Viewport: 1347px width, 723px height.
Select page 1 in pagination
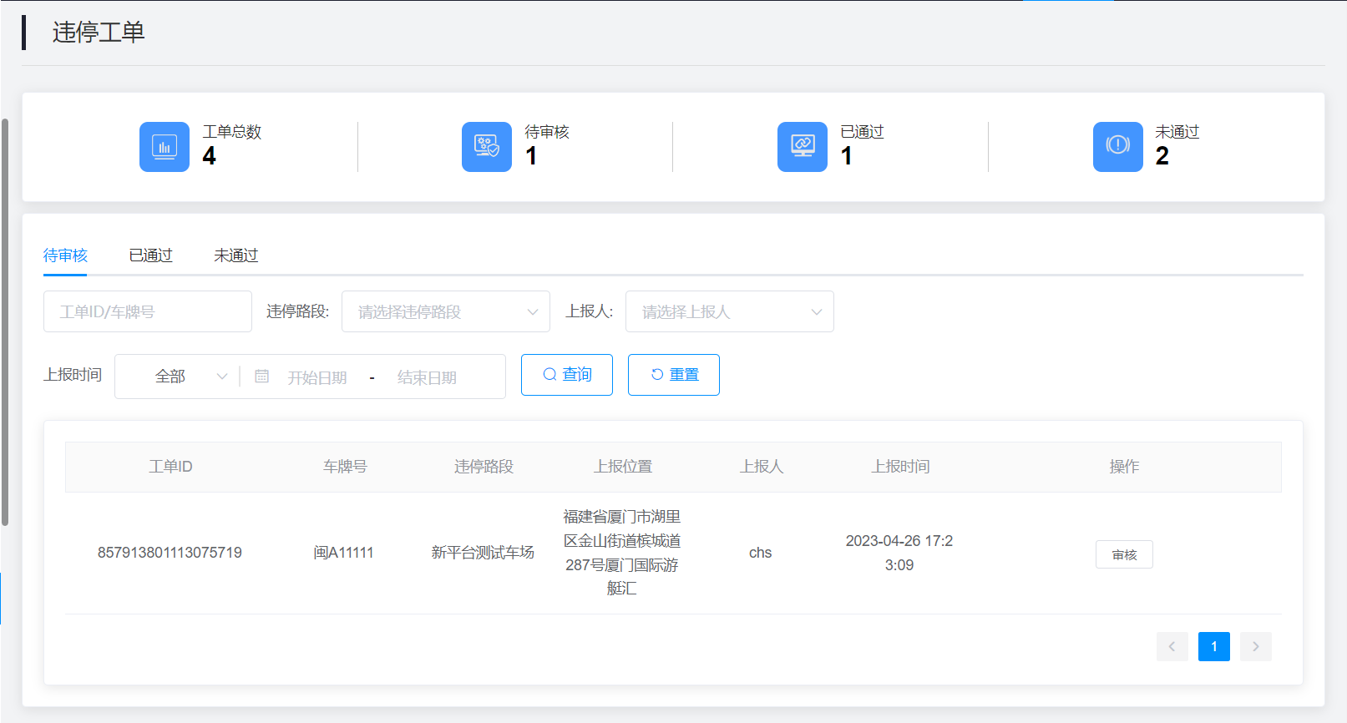1213,646
